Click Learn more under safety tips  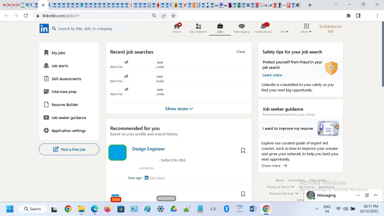272,75
